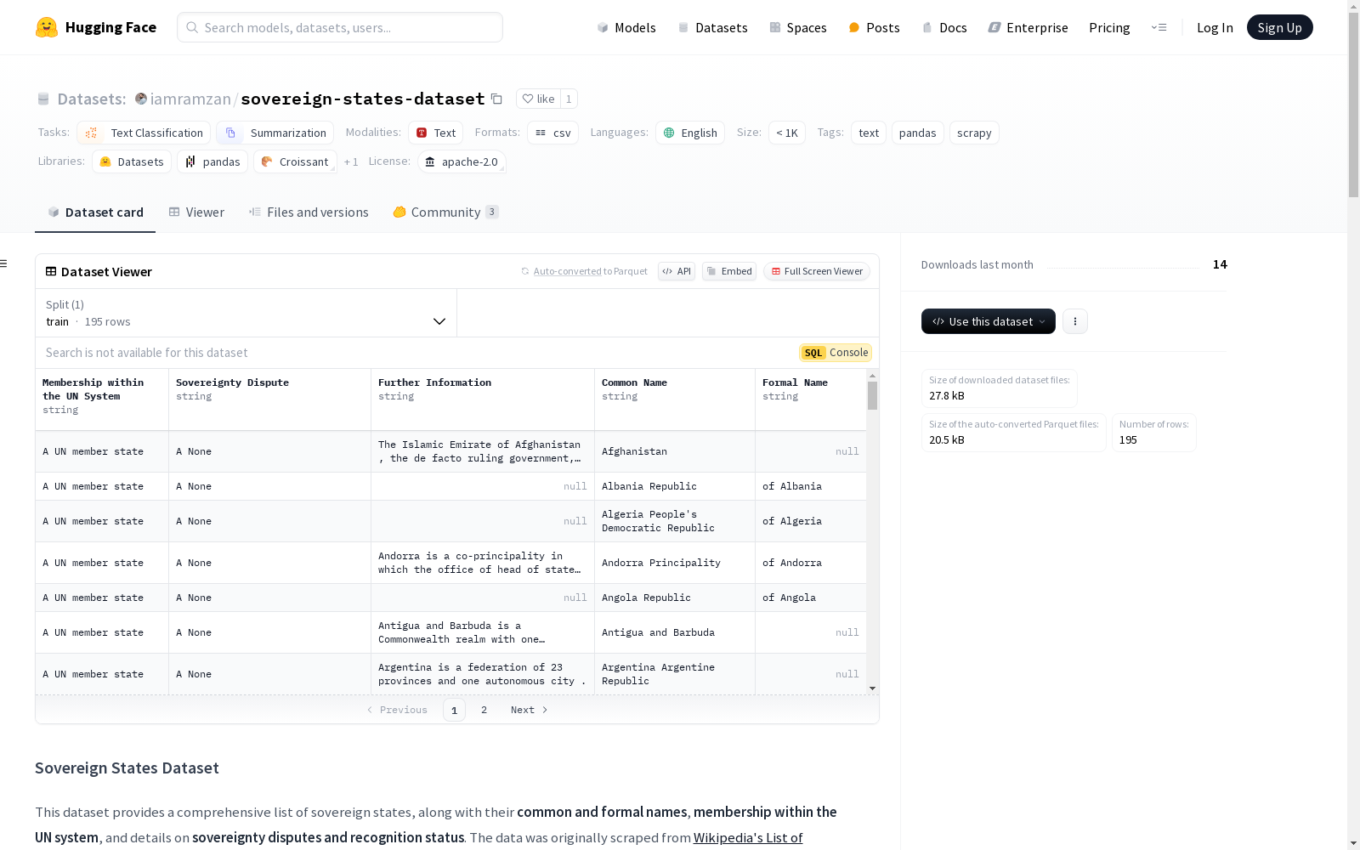Go to Datasets in the top navigation
Screen dimensions: 1360x850
click(x=712, y=27)
